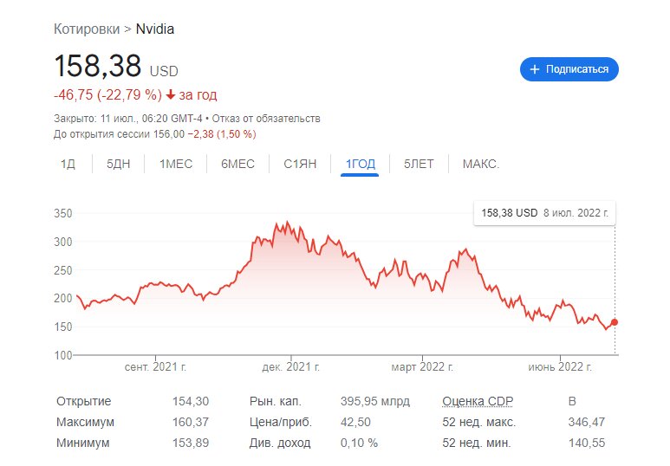Click the red down arrow icon
Viewport: 670px width, 466px height.
(x=171, y=94)
